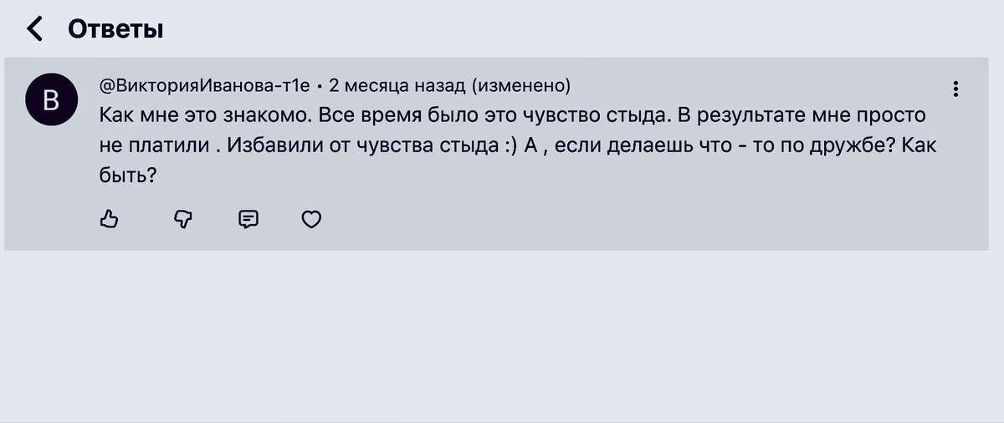Visit the @ВикторияИванова-т1е channel

point(204,85)
